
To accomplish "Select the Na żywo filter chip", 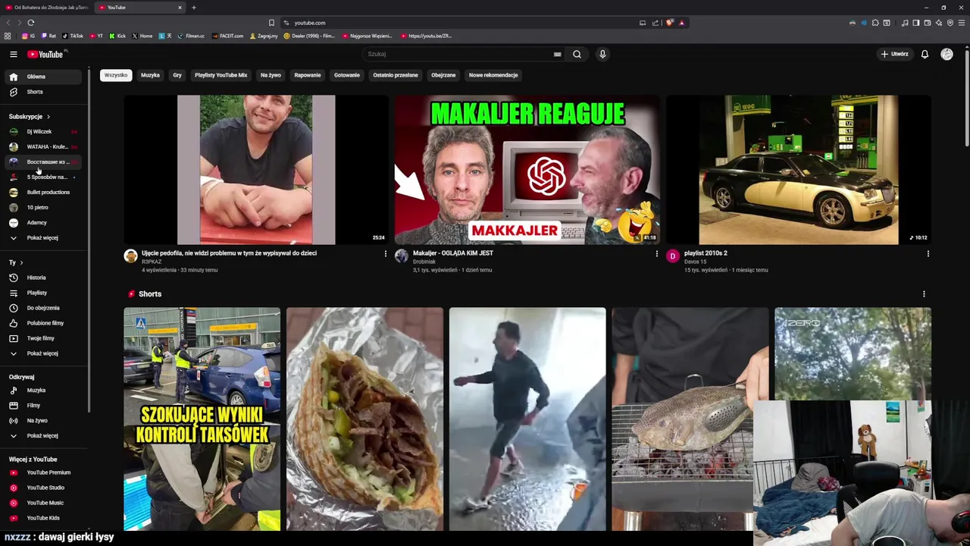I will (x=271, y=75).
